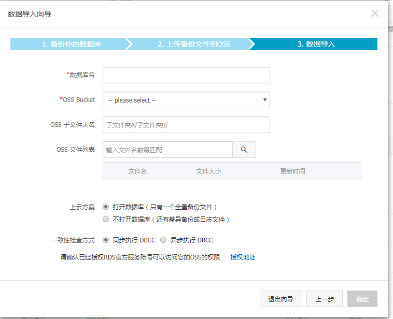Click the *OSS Bucket label text
This screenshot has height=319, width=393.
[77, 99]
